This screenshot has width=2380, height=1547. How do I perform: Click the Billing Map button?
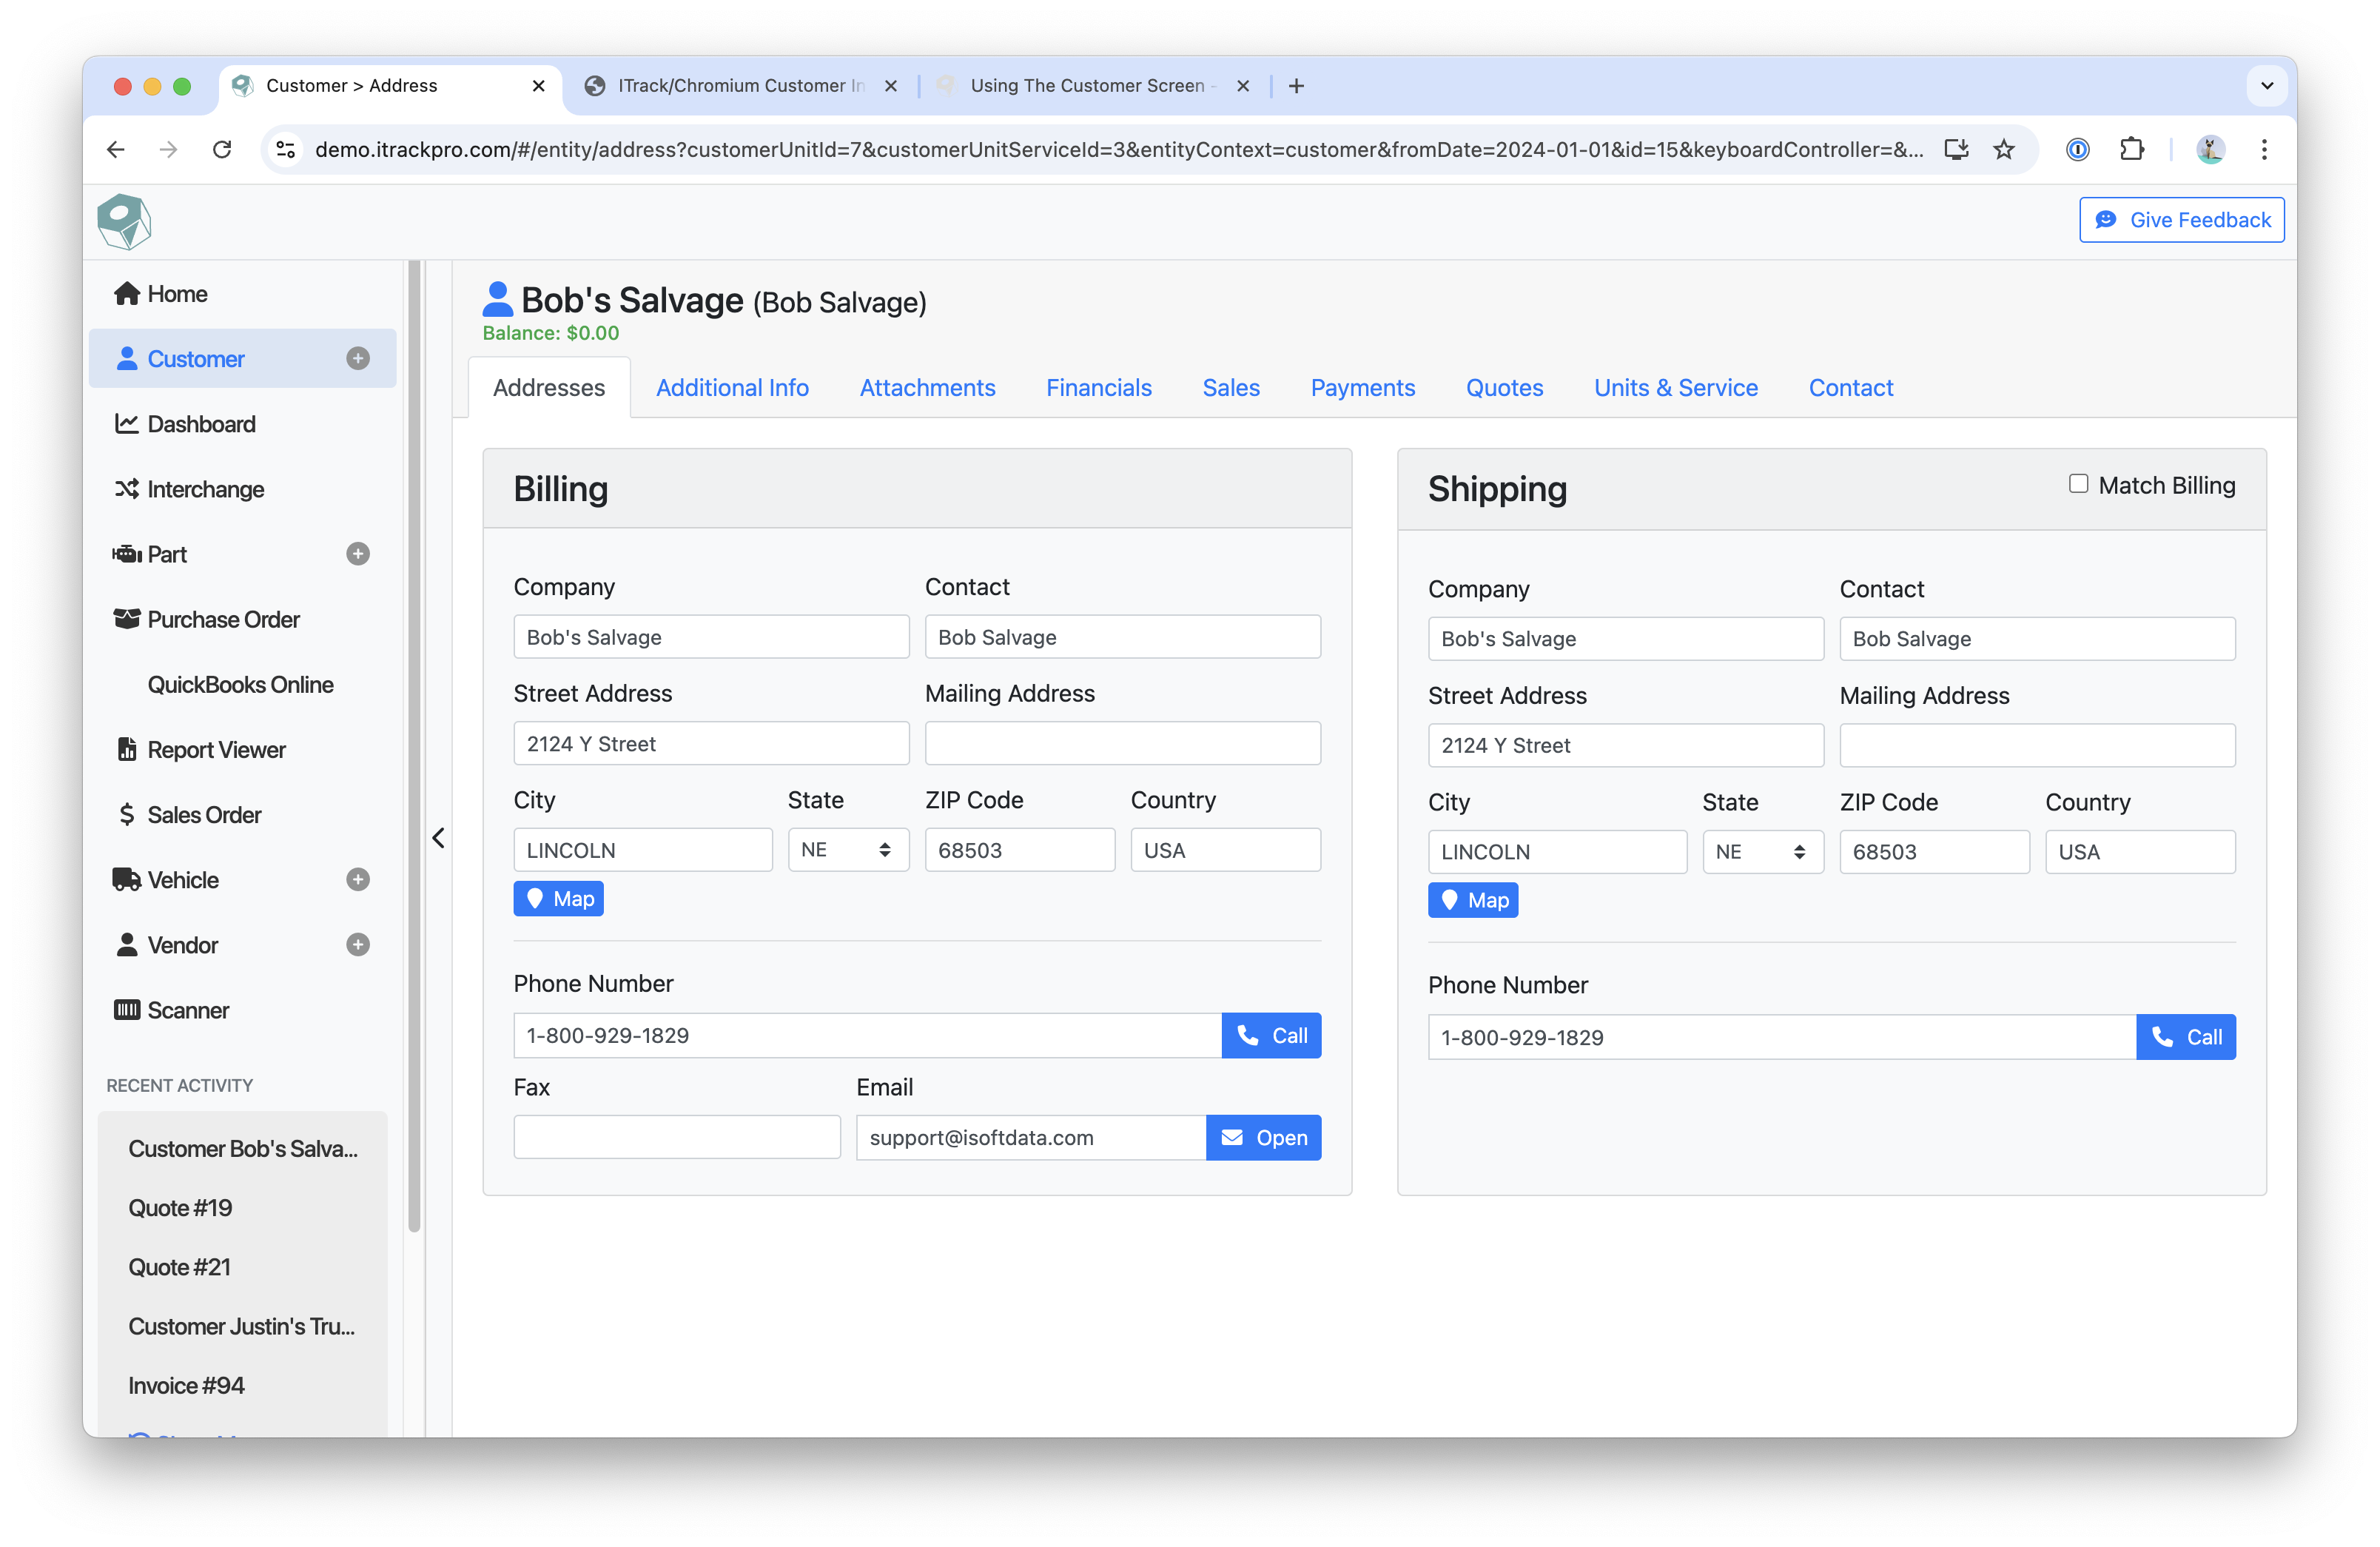[x=558, y=899]
